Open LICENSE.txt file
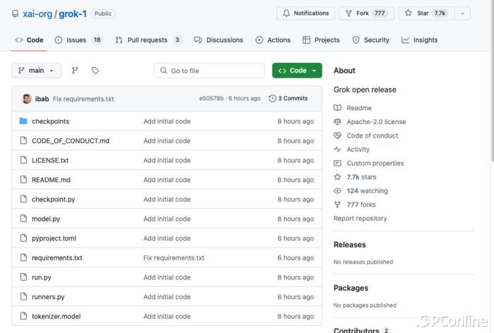Screen dimensions: 494x333 coord(50,160)
